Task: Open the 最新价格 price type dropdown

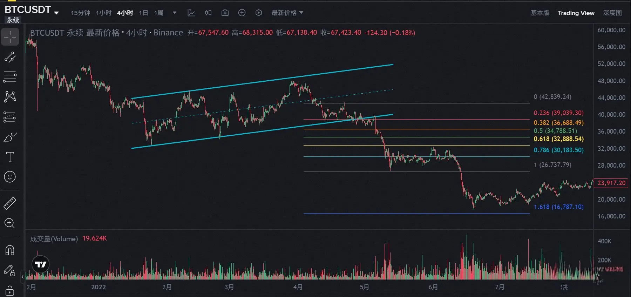Action: click(x=287, y=13)
